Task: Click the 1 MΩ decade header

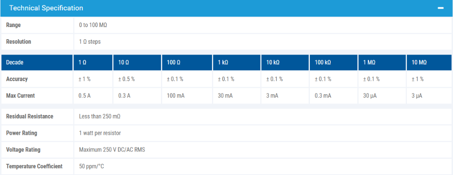Action: coord(382,62)
